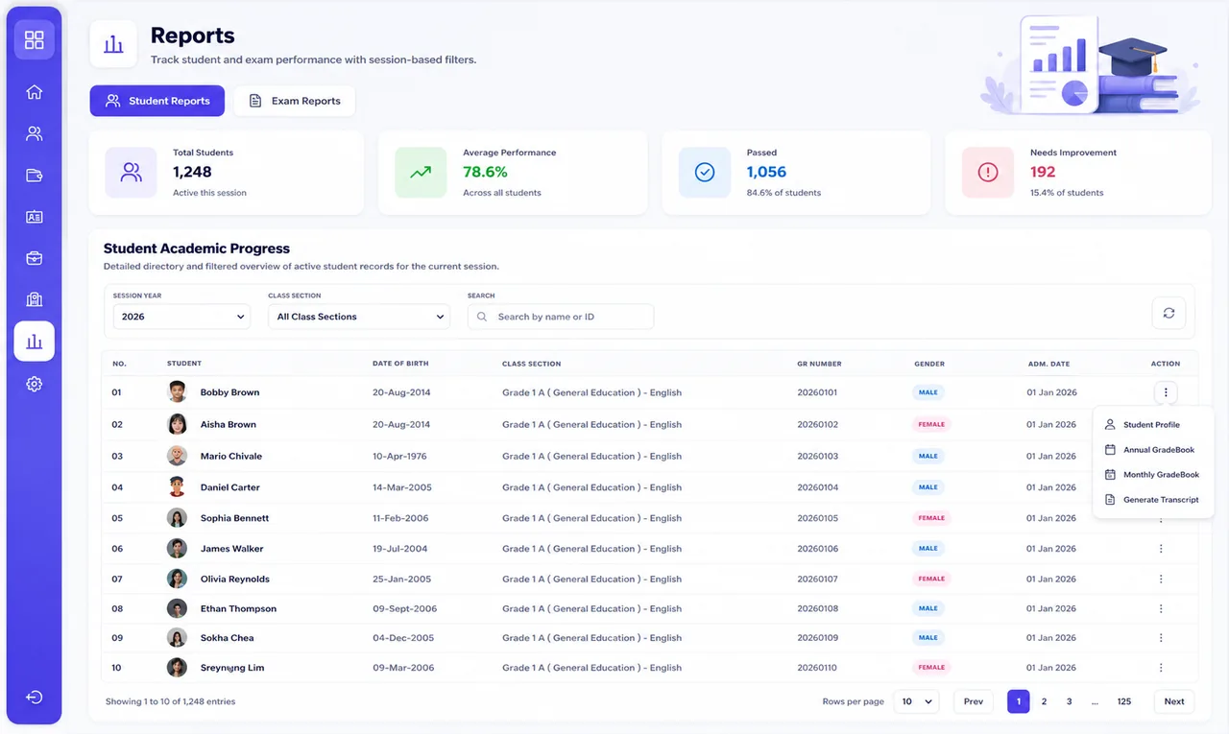Open action menu for James Walker row
The width and height of the screenshot is (1229, 734).
(1161, 549)
